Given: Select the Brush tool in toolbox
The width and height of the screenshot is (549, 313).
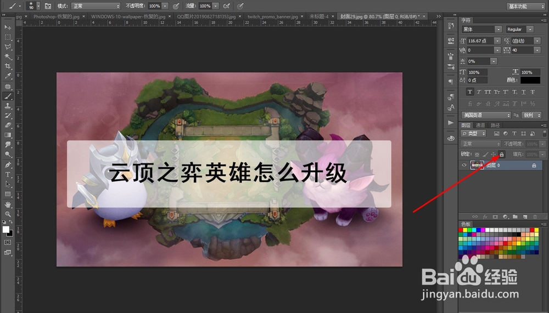Looking at the screenshot, I should 8,96.
